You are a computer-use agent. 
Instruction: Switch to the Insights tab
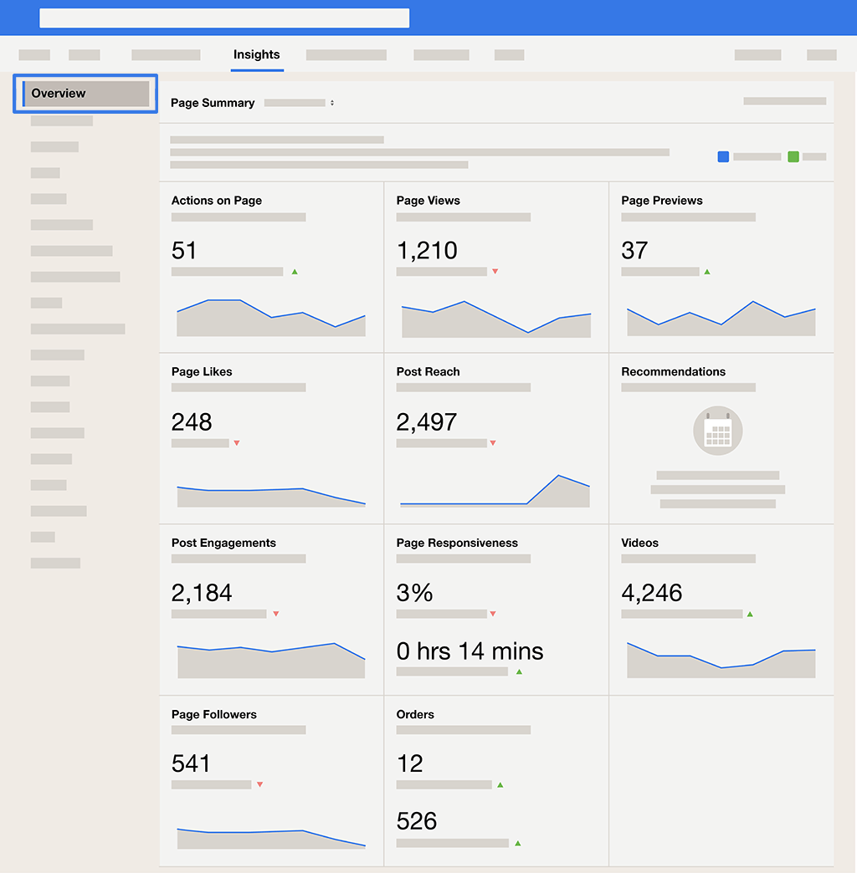point(257,54)
